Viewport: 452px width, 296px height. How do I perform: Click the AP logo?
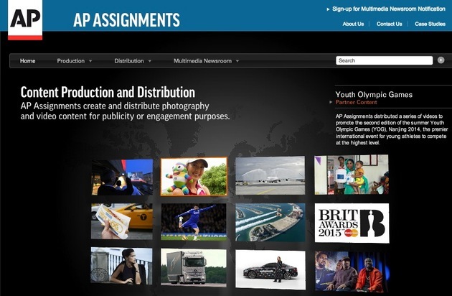pyautogui.click(x=25, y=19)
